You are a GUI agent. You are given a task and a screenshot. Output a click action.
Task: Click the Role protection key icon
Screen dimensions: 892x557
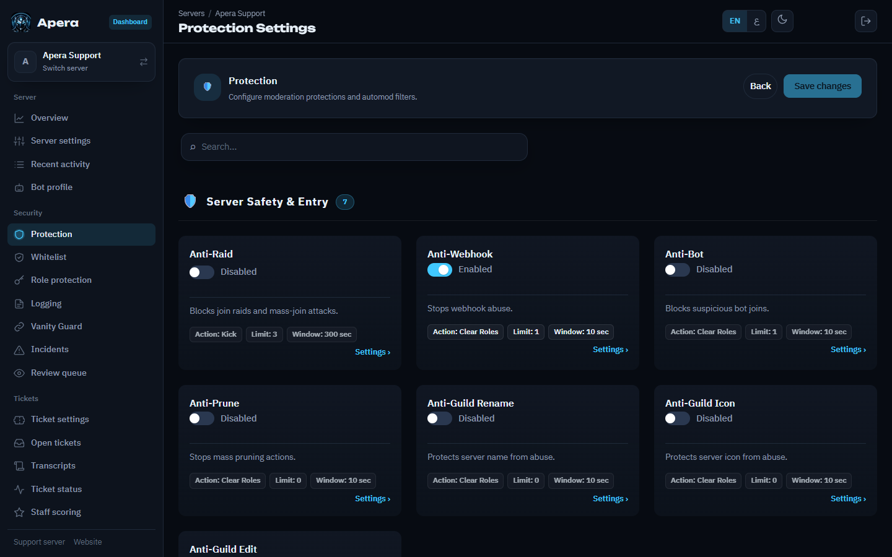point(19,280)
